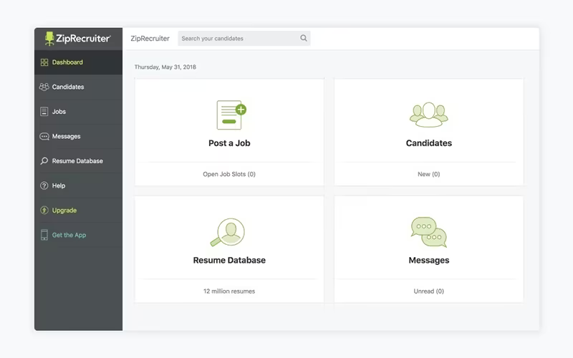Screen dimensions: 573x358
Task: Click New (0) under Candidates card
Action: [428, 174]
